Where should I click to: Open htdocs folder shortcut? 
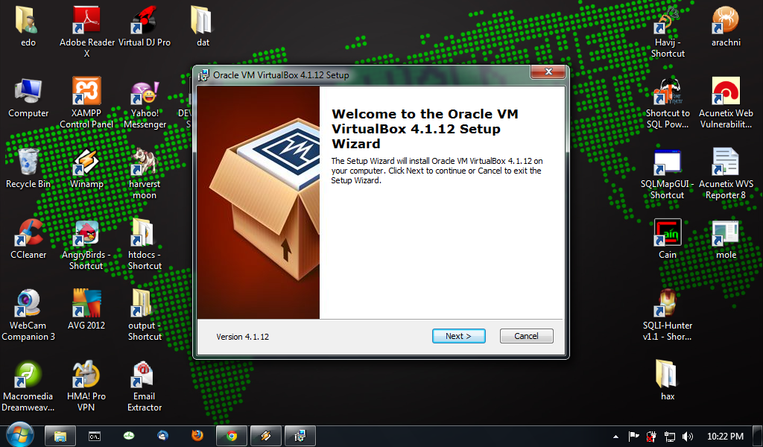coord(145,244)
